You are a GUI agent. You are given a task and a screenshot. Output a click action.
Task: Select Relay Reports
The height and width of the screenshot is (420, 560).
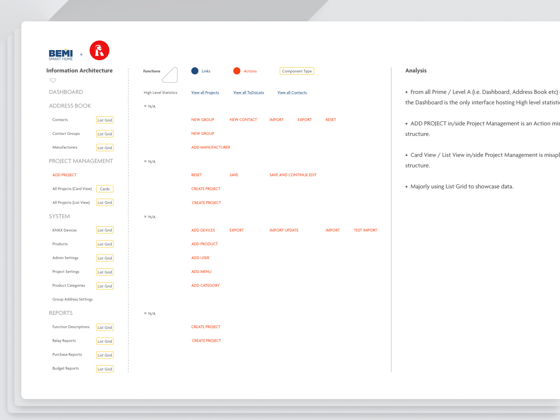(x=64, y=341)
